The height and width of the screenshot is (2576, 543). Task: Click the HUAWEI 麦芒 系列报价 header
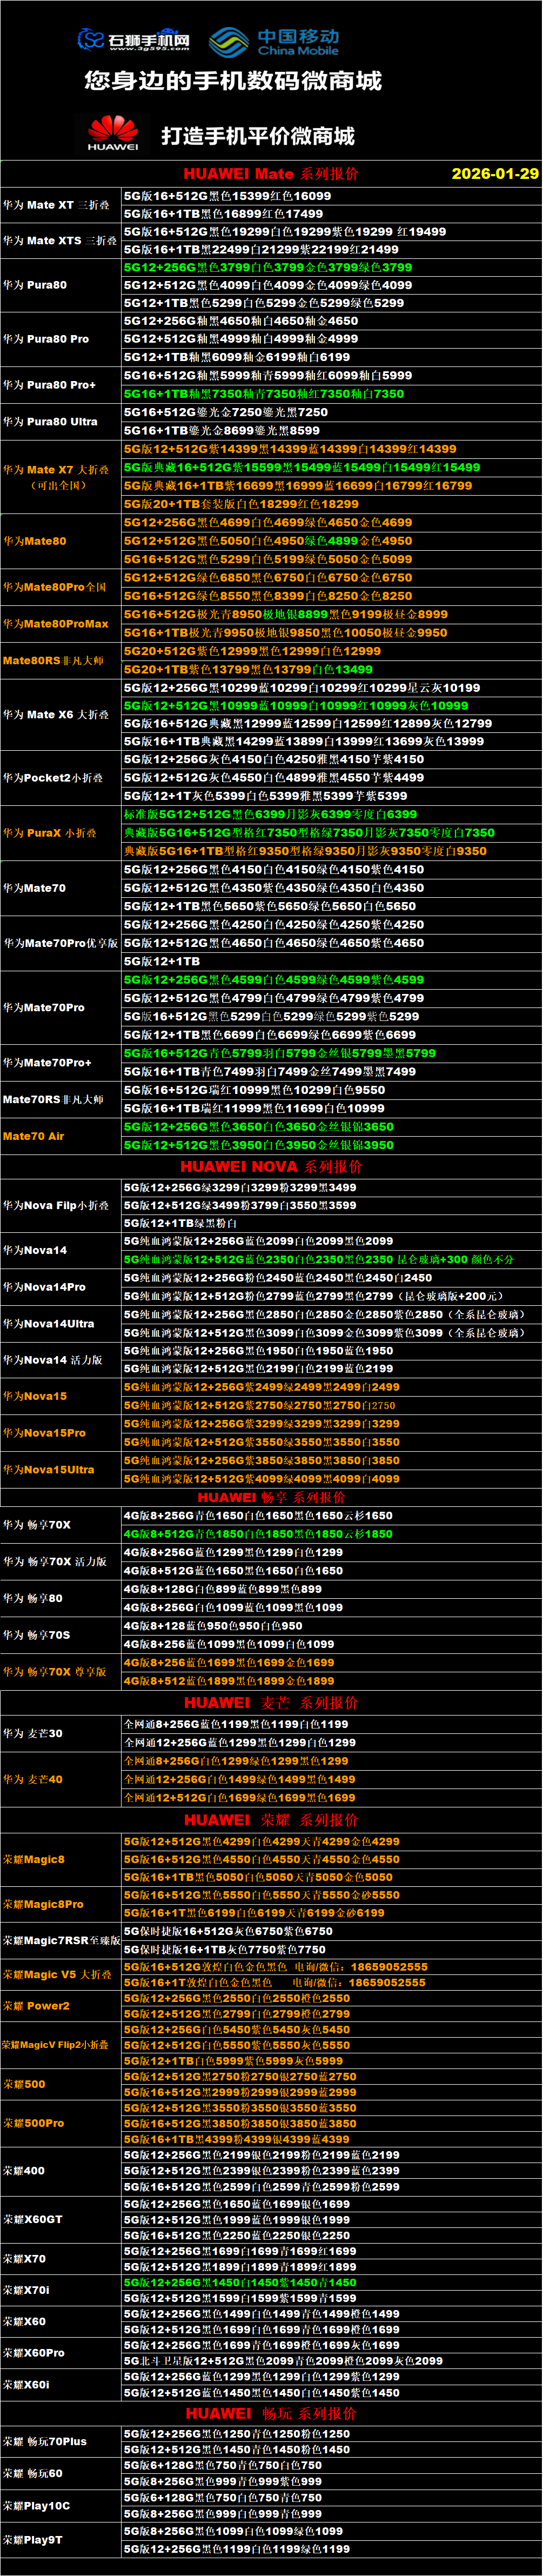[271, 1703]
